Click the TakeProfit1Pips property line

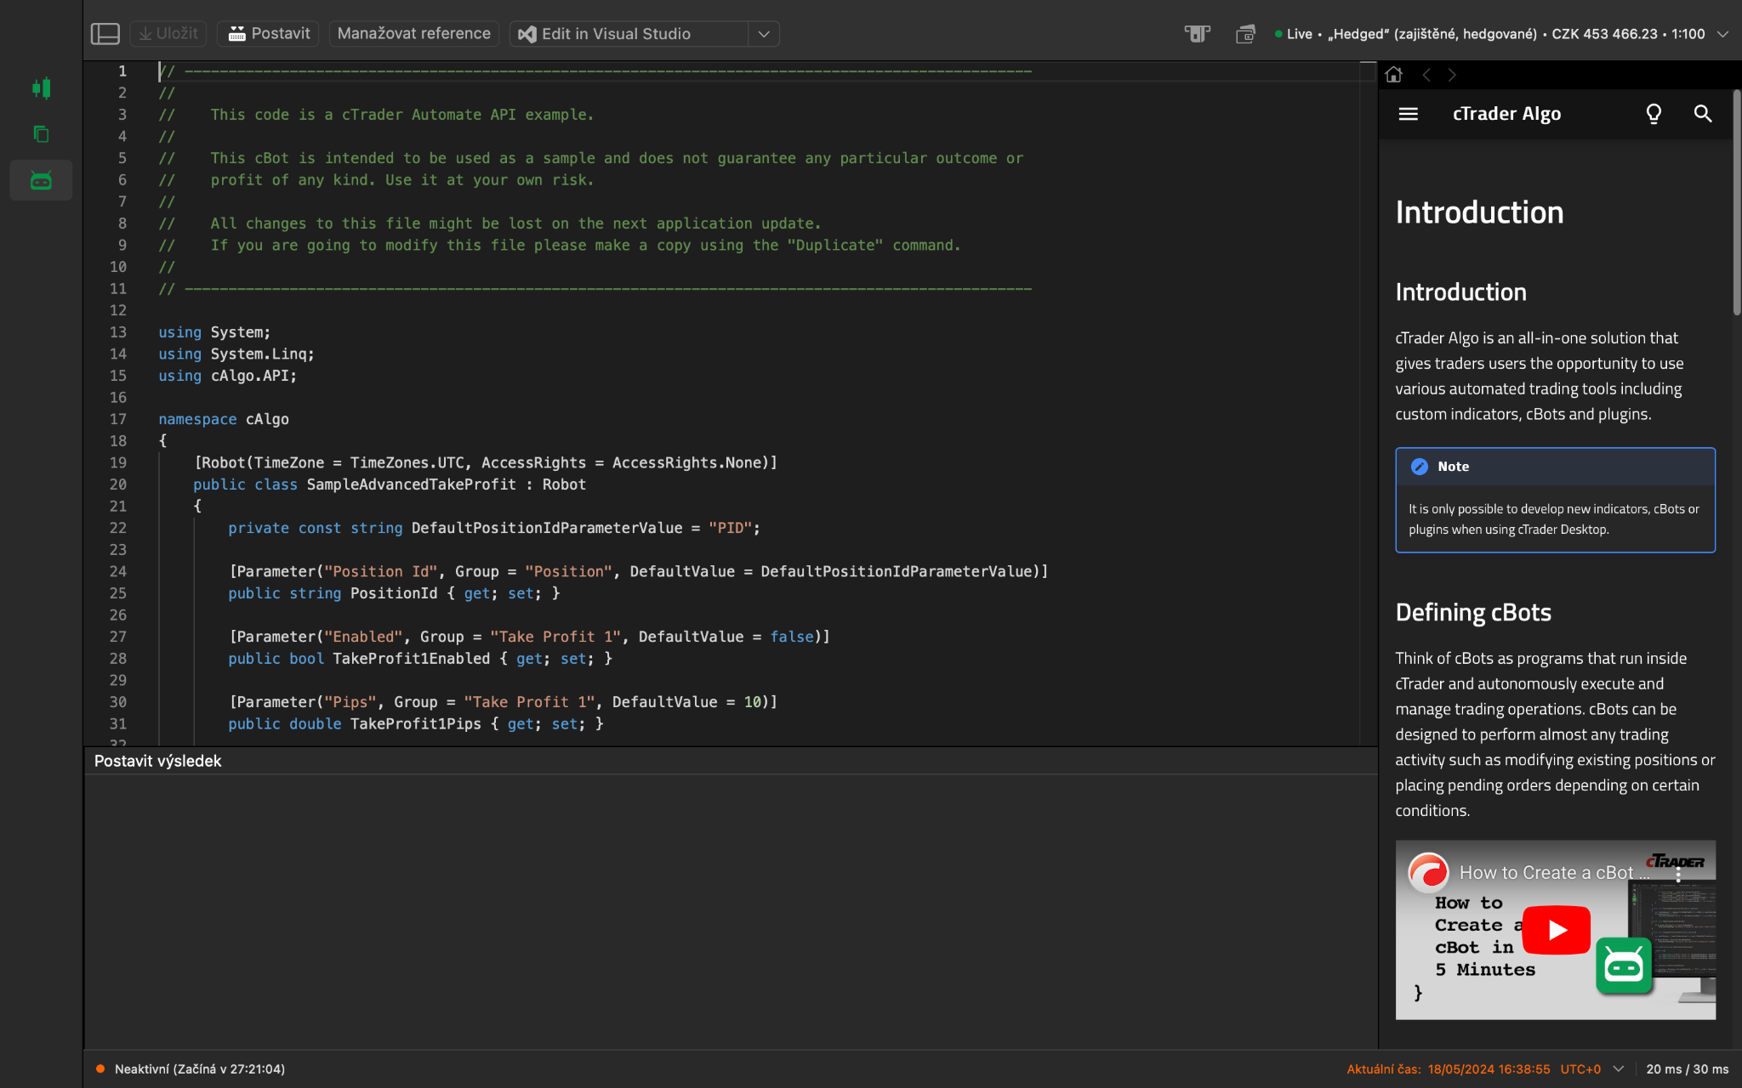tap(415, 724)
